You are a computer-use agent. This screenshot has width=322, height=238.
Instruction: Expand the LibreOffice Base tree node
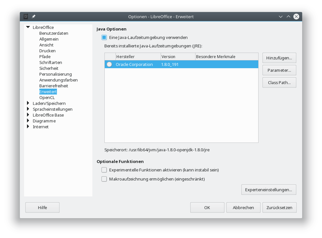pos(28,115)
